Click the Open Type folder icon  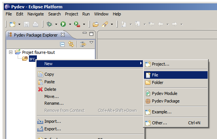(x=96, y=24)
